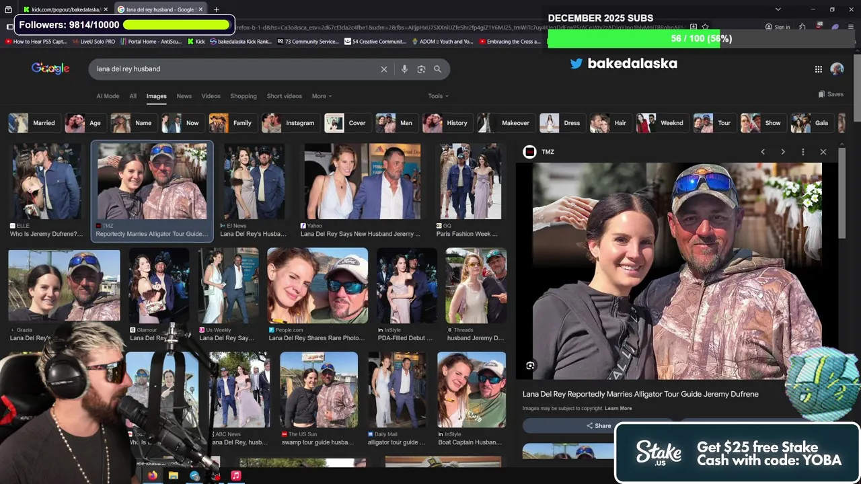Bookmark this page with the star icon
861x484 pixels.
coord(705,27)
